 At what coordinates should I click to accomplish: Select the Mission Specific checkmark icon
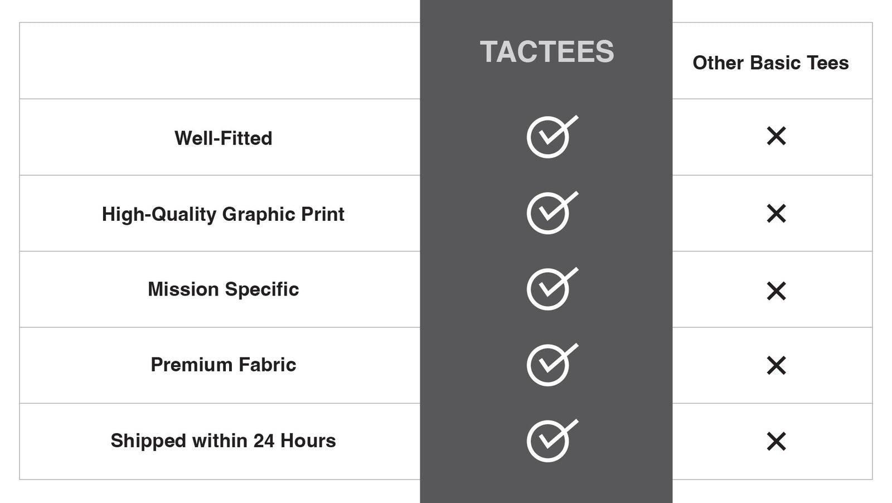click(550, 288)
